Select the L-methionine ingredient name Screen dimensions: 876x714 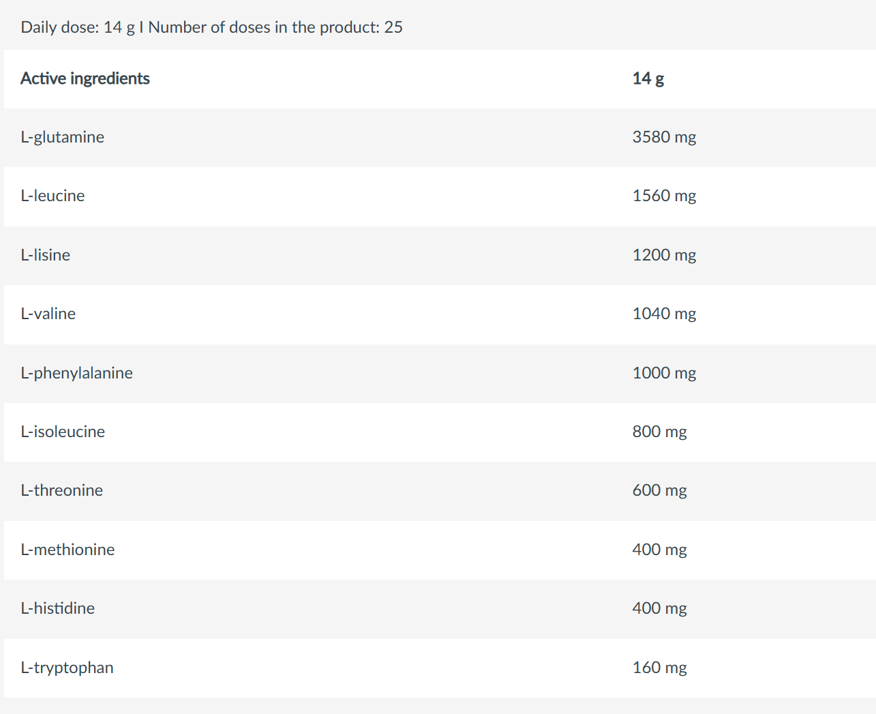pos(68,550)
